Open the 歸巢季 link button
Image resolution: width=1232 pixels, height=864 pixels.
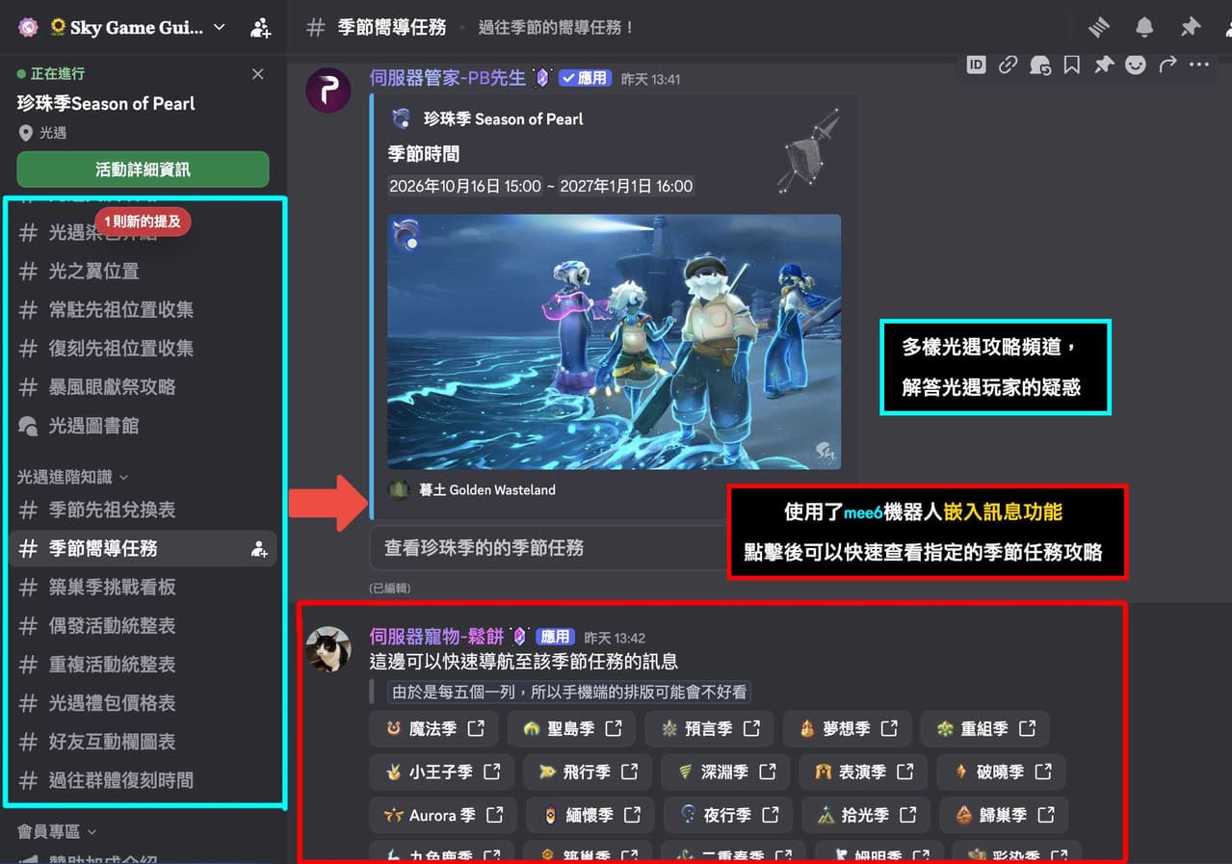[x=1004, y=815]
